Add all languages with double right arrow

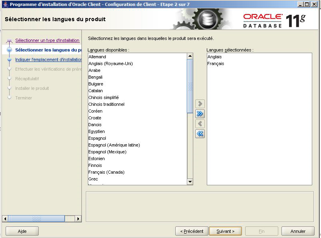[x=200, y=114]
